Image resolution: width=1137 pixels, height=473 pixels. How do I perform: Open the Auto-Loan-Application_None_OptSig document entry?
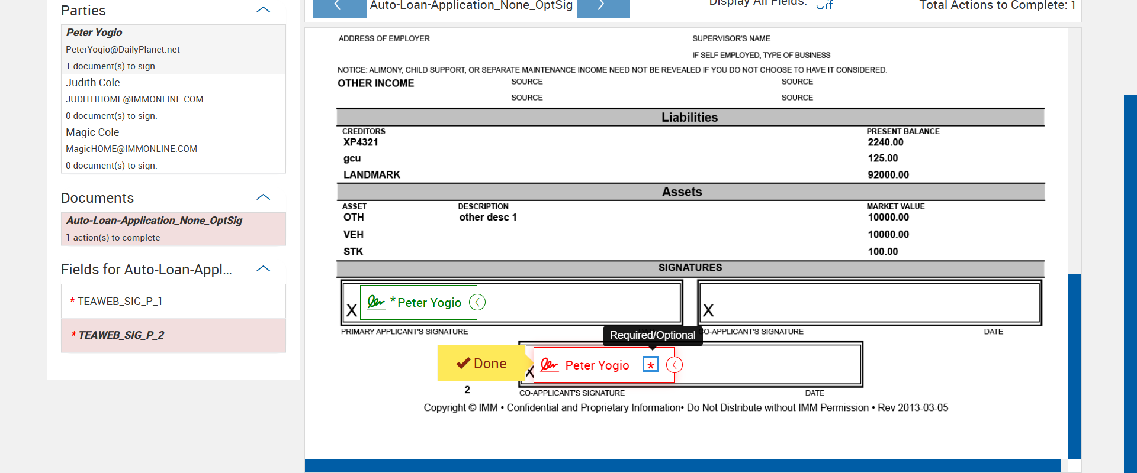[x=174, y=229]
